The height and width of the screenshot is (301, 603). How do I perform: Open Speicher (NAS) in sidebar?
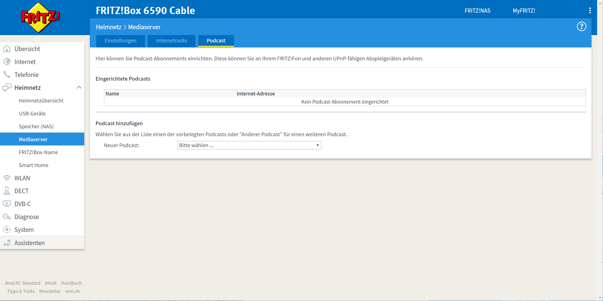[36, 126]
